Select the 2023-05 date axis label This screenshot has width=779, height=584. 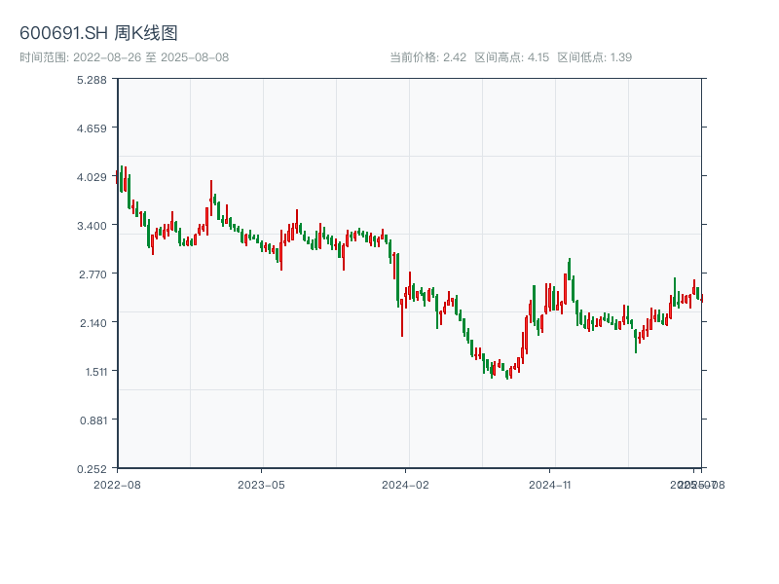coord(261,484)
